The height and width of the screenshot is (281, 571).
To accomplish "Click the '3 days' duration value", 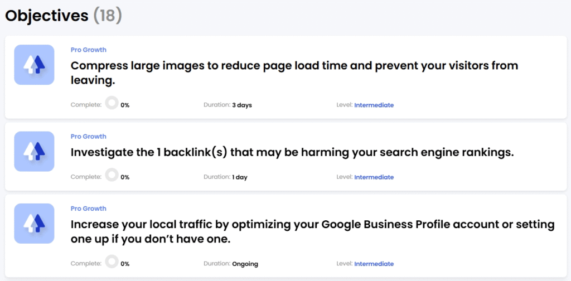I will tap(242, 105).
